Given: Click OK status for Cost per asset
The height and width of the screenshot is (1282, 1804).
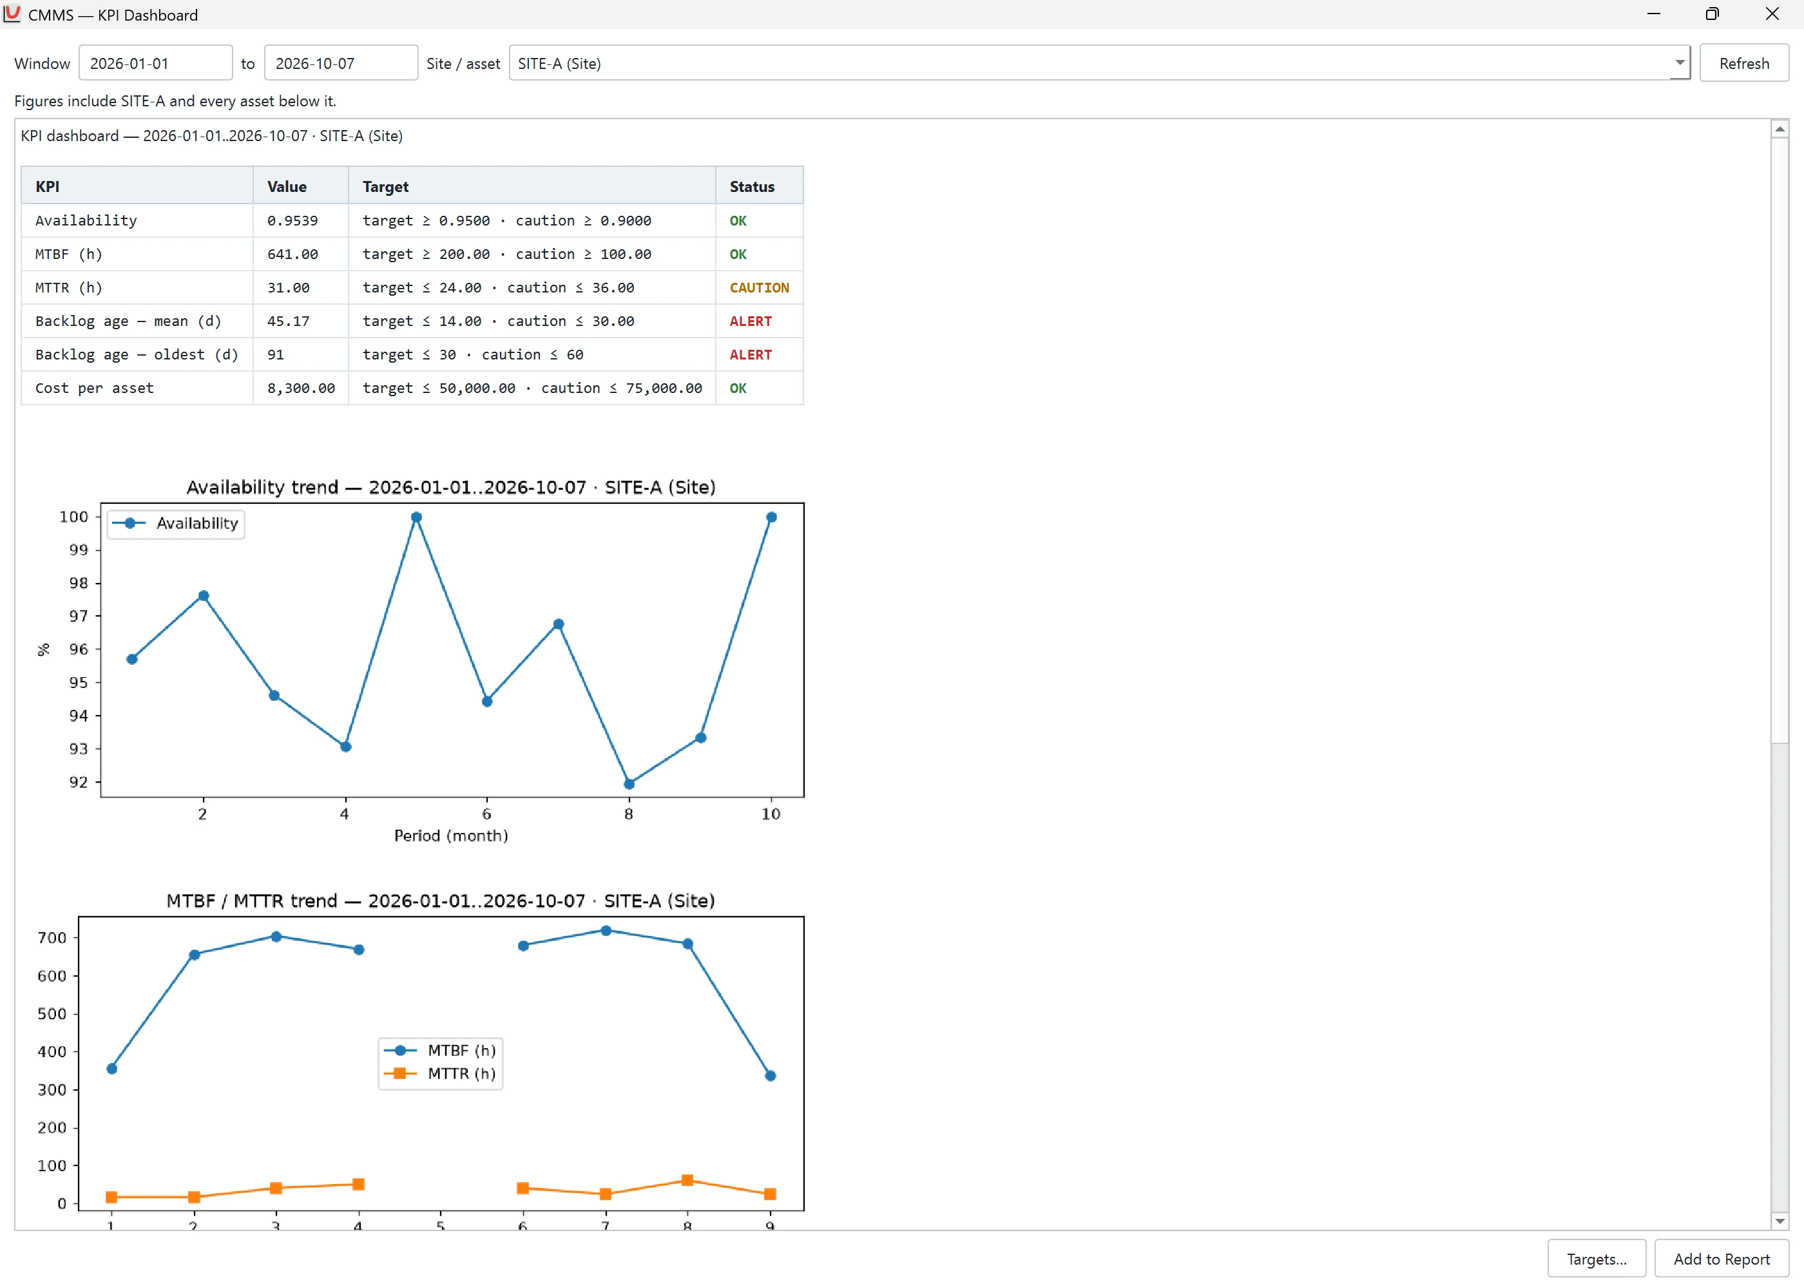Looking at the screenshot, I should 738,388.
